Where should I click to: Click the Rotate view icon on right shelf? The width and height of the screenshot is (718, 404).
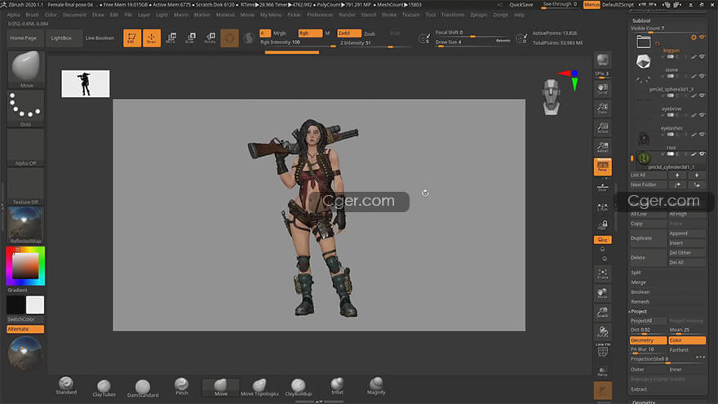coord(603,331)
